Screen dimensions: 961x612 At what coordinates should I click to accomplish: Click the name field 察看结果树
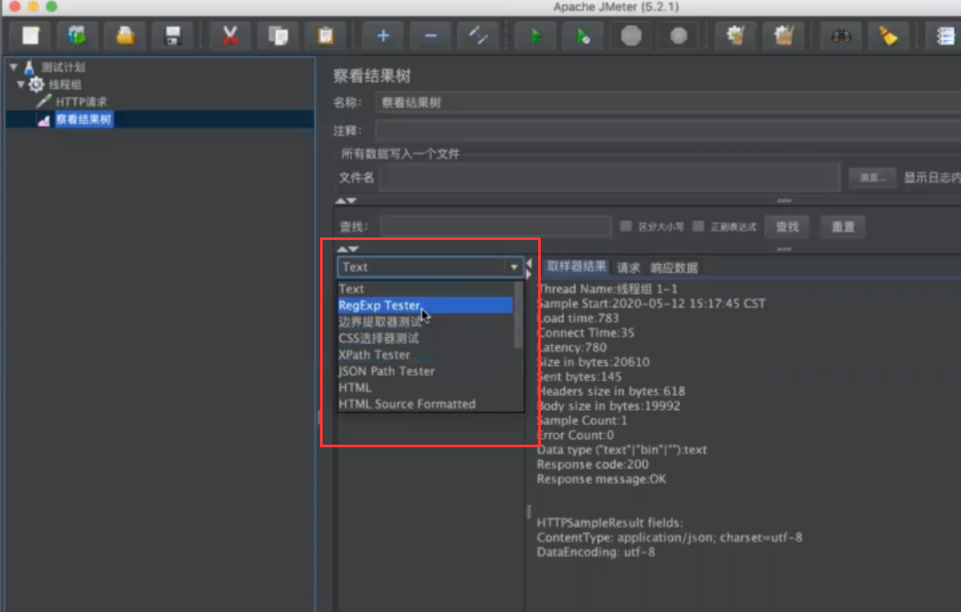click(668, 102)
